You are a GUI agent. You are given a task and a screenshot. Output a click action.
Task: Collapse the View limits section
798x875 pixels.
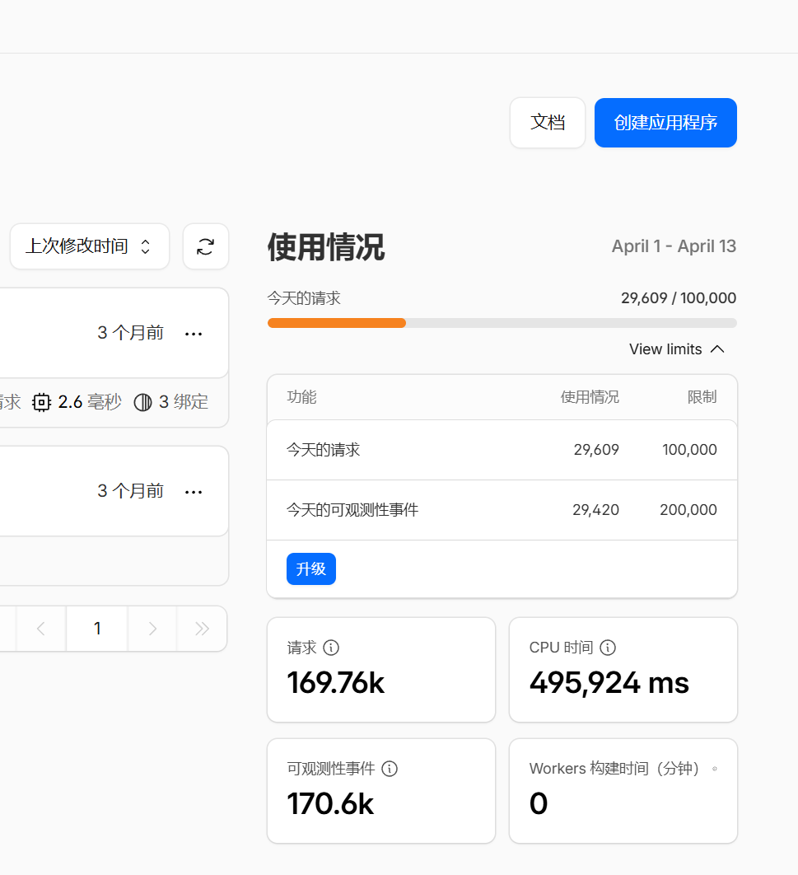676,349
